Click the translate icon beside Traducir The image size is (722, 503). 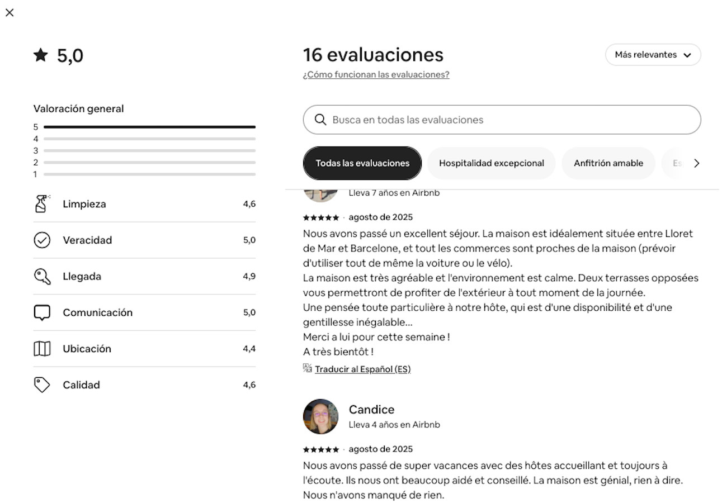307,368
